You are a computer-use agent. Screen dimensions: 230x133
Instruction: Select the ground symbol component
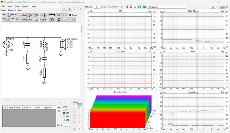65,20
